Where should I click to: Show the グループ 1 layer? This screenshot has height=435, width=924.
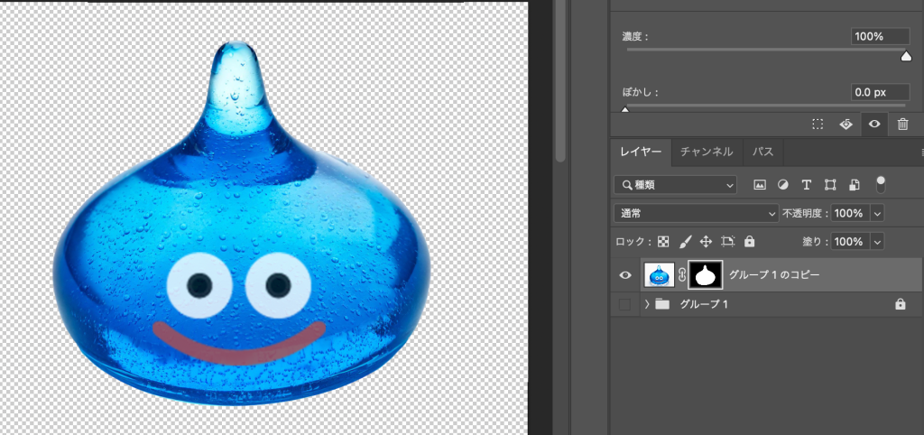[624, 305]
